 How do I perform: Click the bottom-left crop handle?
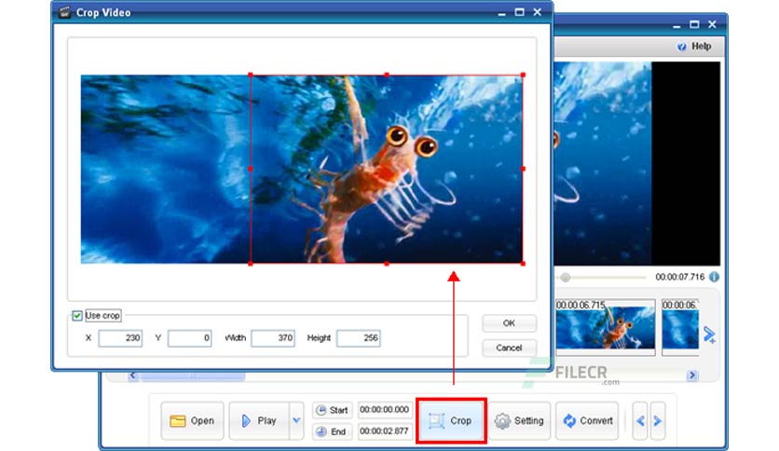click(251, 264)
